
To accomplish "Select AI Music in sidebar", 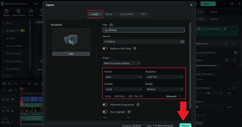I will (x=11, y=38).
